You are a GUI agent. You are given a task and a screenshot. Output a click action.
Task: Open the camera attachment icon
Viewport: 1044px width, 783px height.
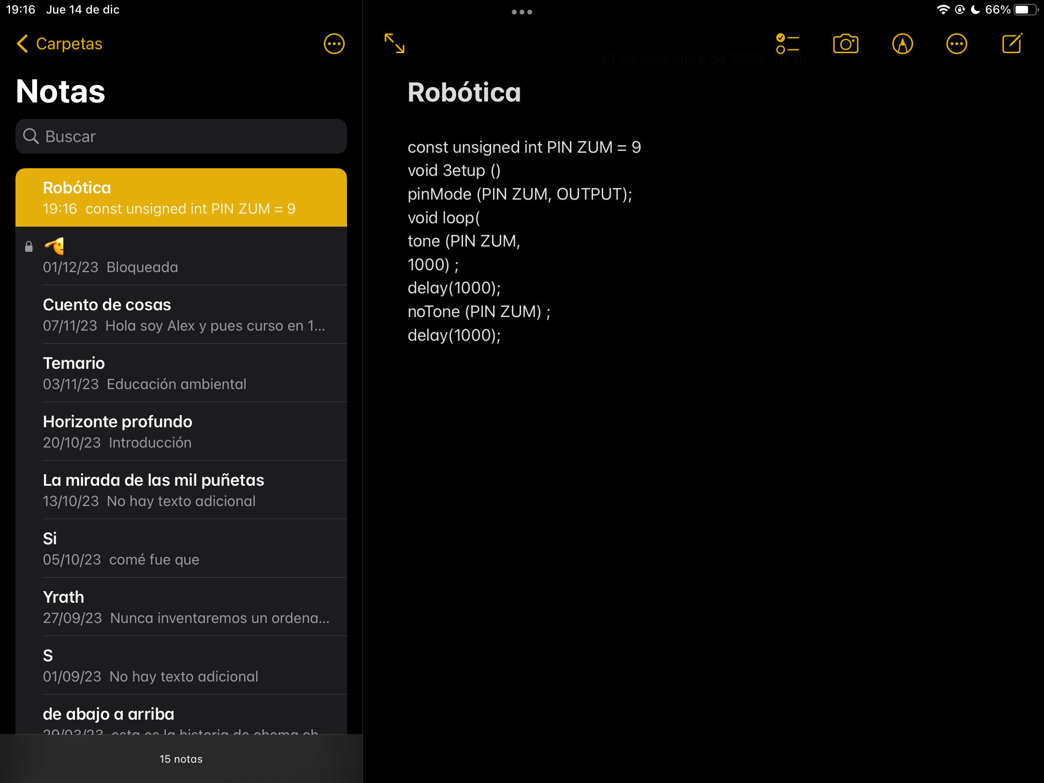click(x=845, y=44)
